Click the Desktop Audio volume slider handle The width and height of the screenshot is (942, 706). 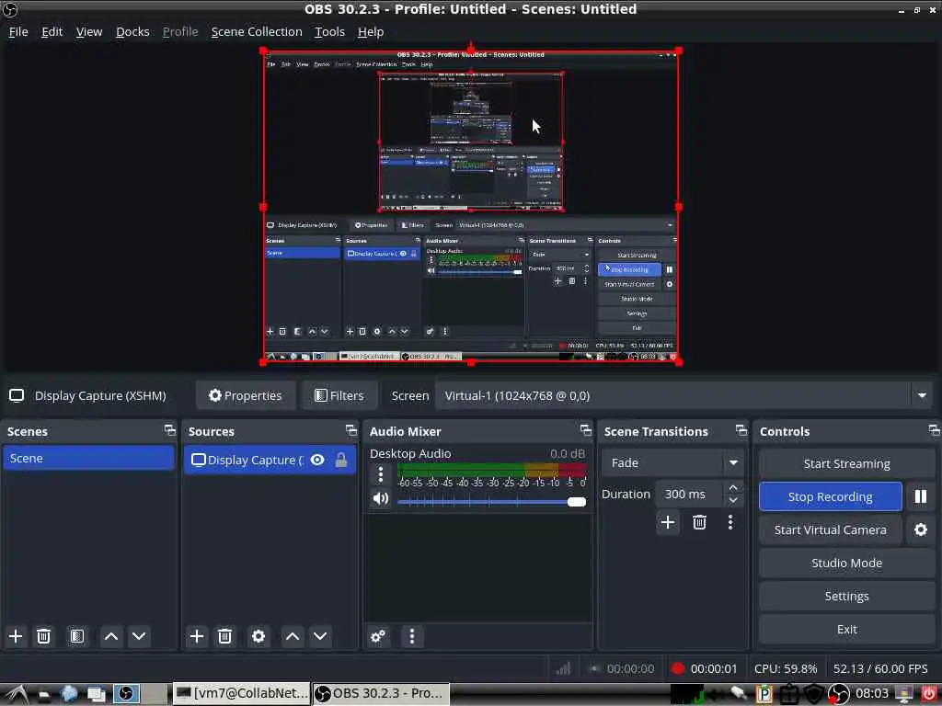point(576,502)
